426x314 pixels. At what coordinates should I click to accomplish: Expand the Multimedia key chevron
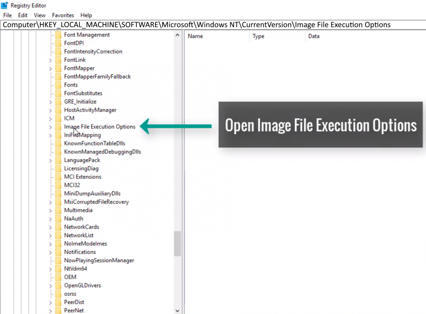pos(50,210)
